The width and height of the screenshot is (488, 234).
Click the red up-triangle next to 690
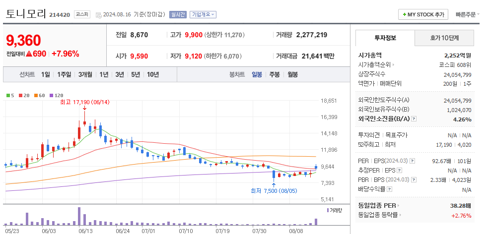point(29,54)
